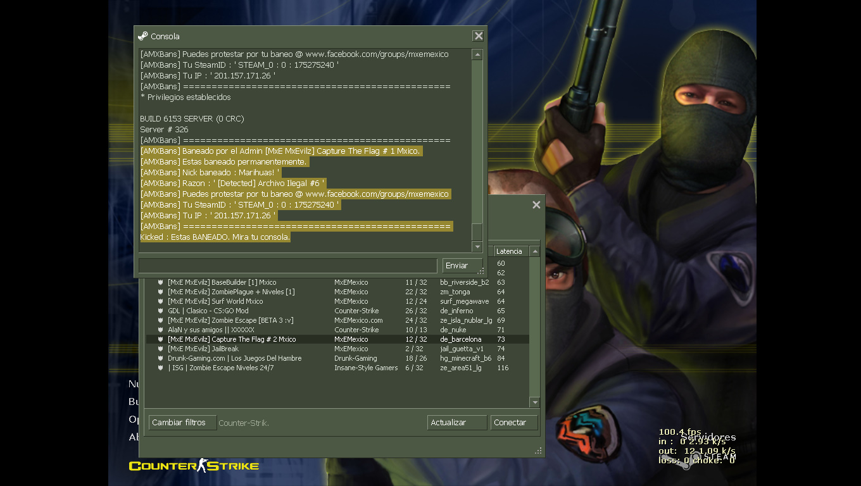861x486 pixels.
Task: Open Cambiar filtros in the server browser
Action: (x=182, y=423)
